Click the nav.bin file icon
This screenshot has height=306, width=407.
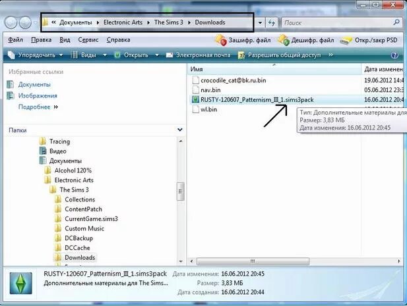(195, 90)
